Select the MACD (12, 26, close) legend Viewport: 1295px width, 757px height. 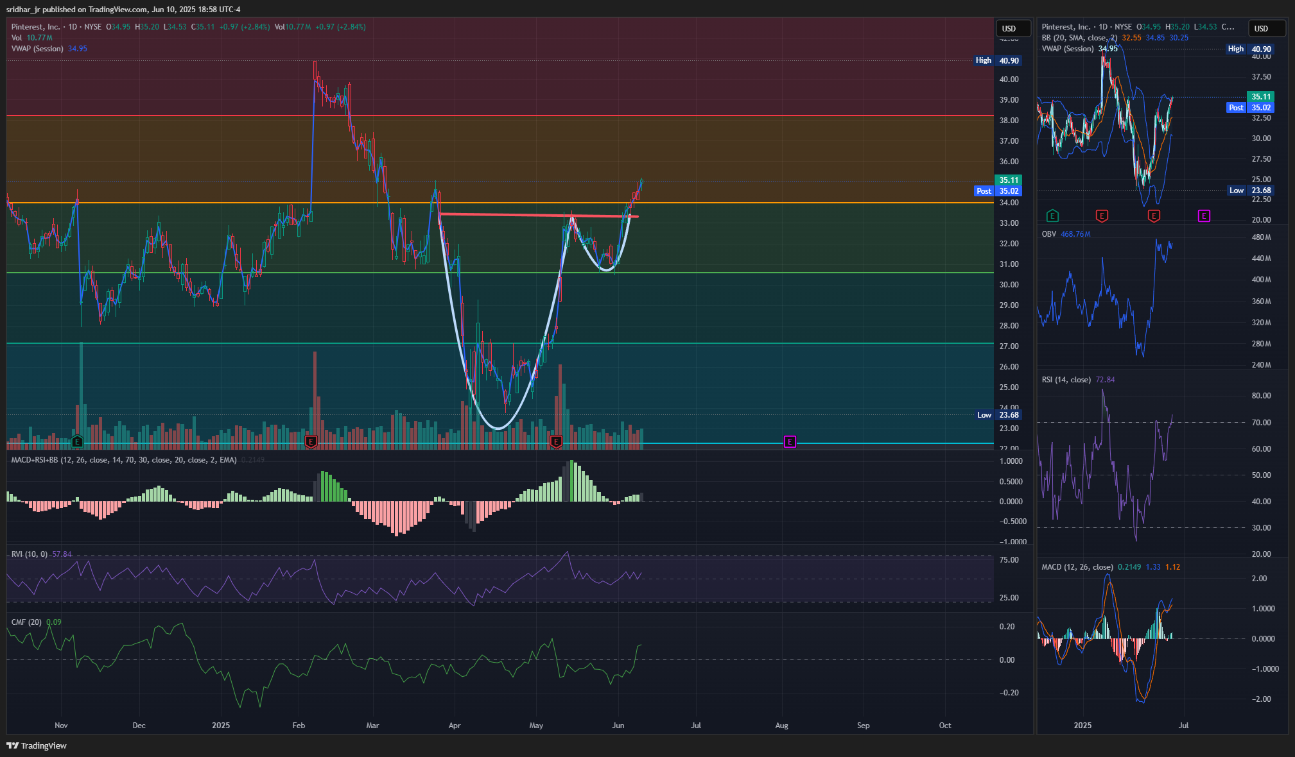tap(1111, 567)
